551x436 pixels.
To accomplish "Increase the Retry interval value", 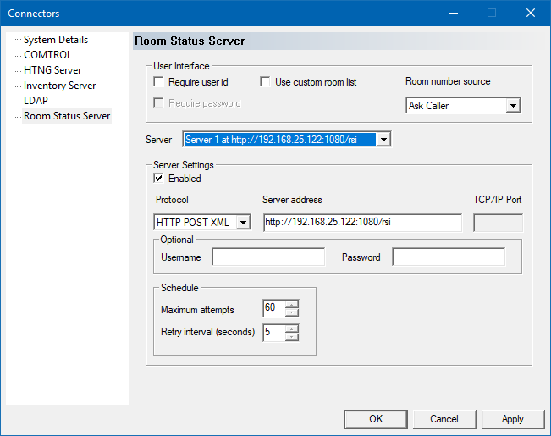I will coord(292,328).
